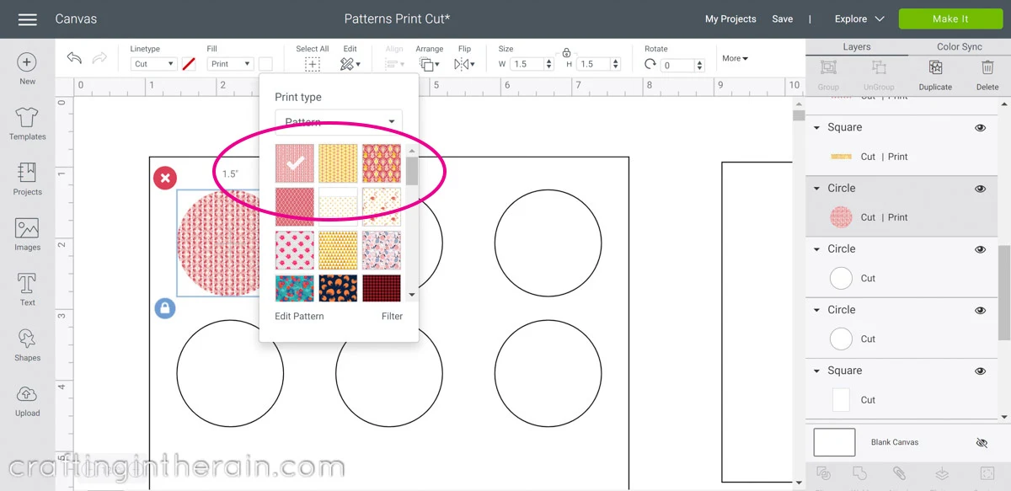Hide the Square layer labeled only Cut
Image resolution: width=1011 pixels, height=491 pixels.
[980, 371]
